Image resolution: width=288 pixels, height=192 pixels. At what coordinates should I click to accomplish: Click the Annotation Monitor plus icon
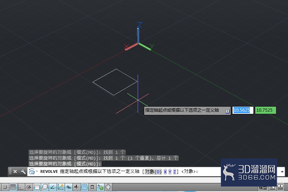[108, 187]
